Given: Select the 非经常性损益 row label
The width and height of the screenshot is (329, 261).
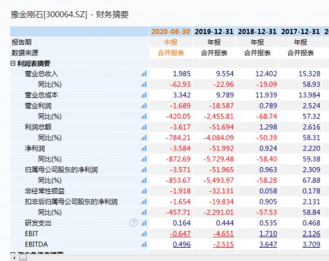Looking at the screenshot, I should [45, 191].
